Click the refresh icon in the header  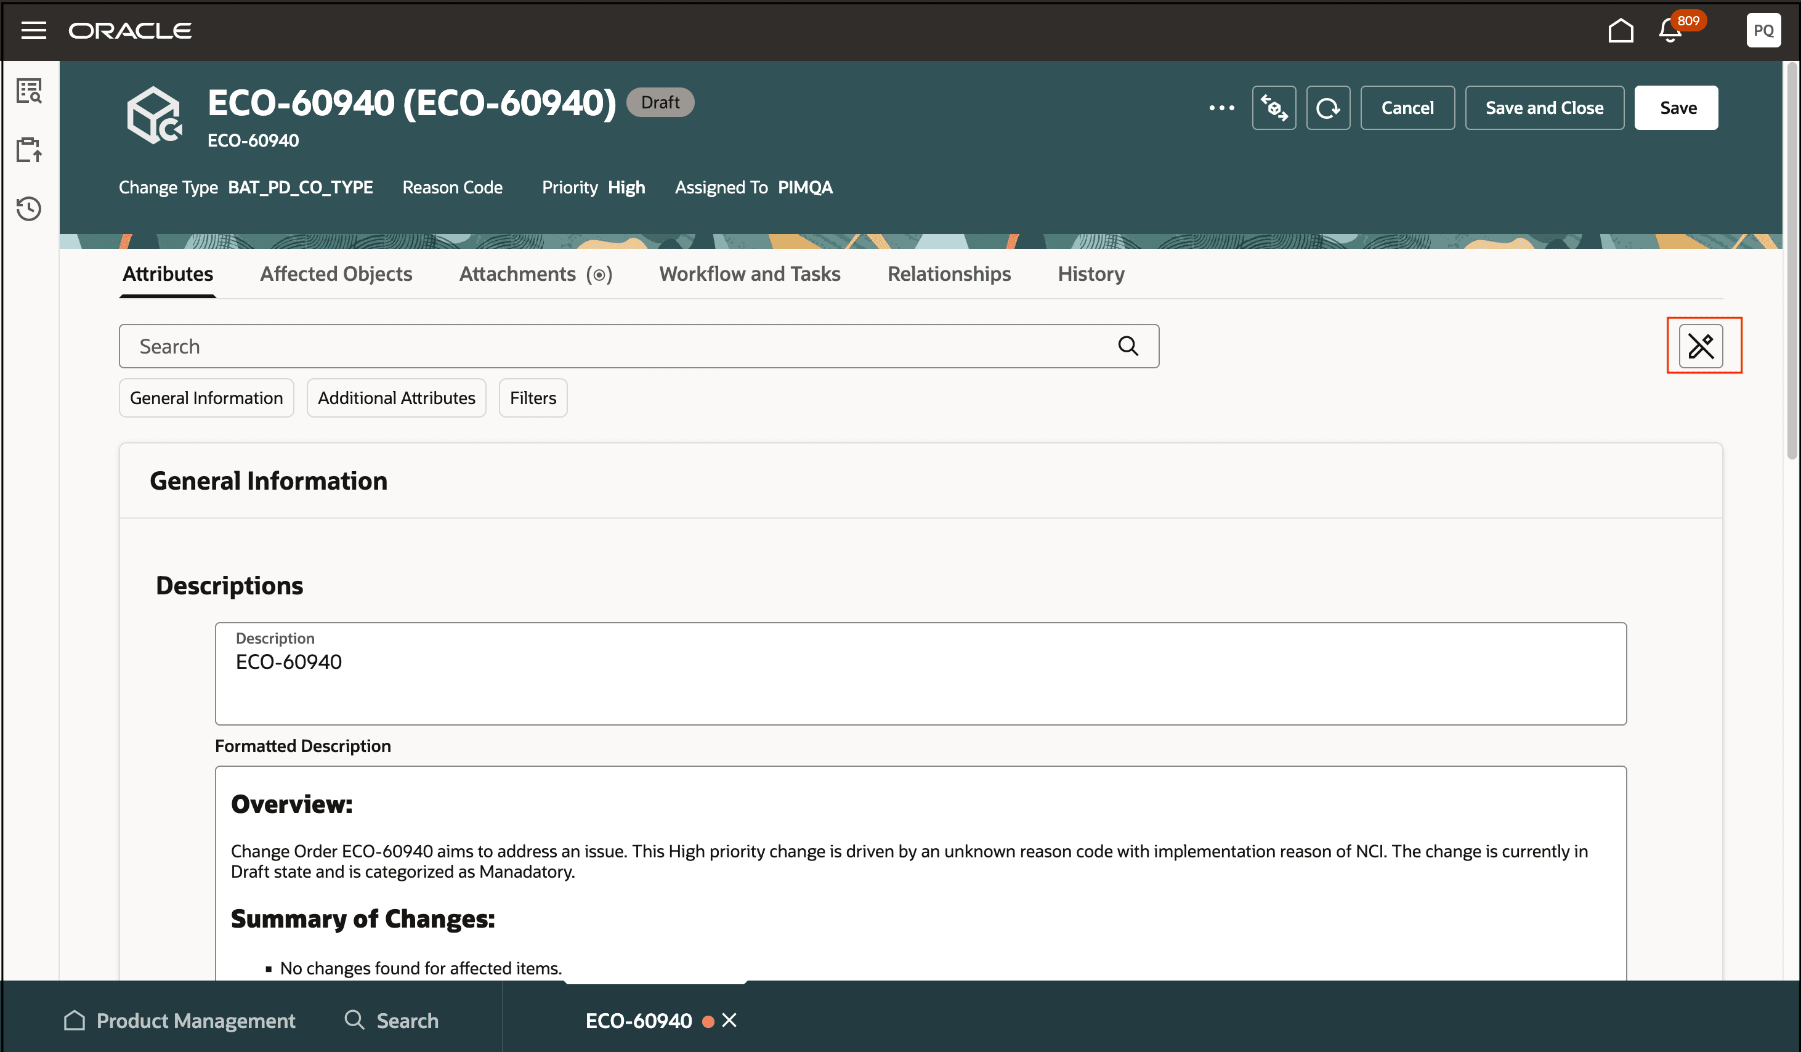(1327, 108)
